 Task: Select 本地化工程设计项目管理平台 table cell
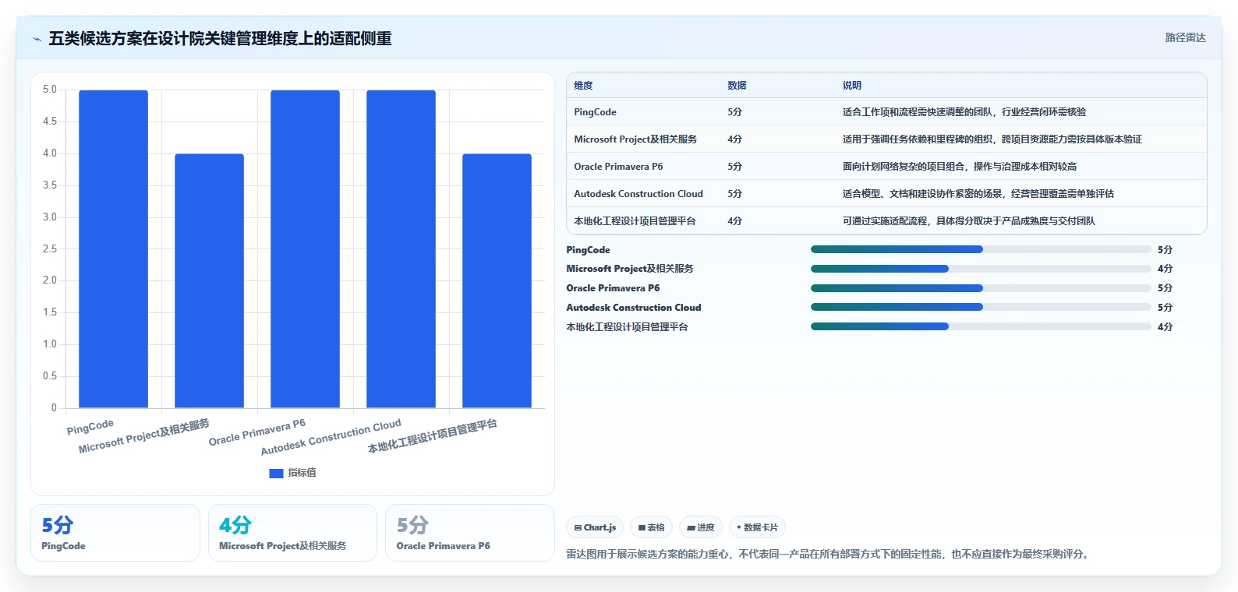click(x=635, y=221)
